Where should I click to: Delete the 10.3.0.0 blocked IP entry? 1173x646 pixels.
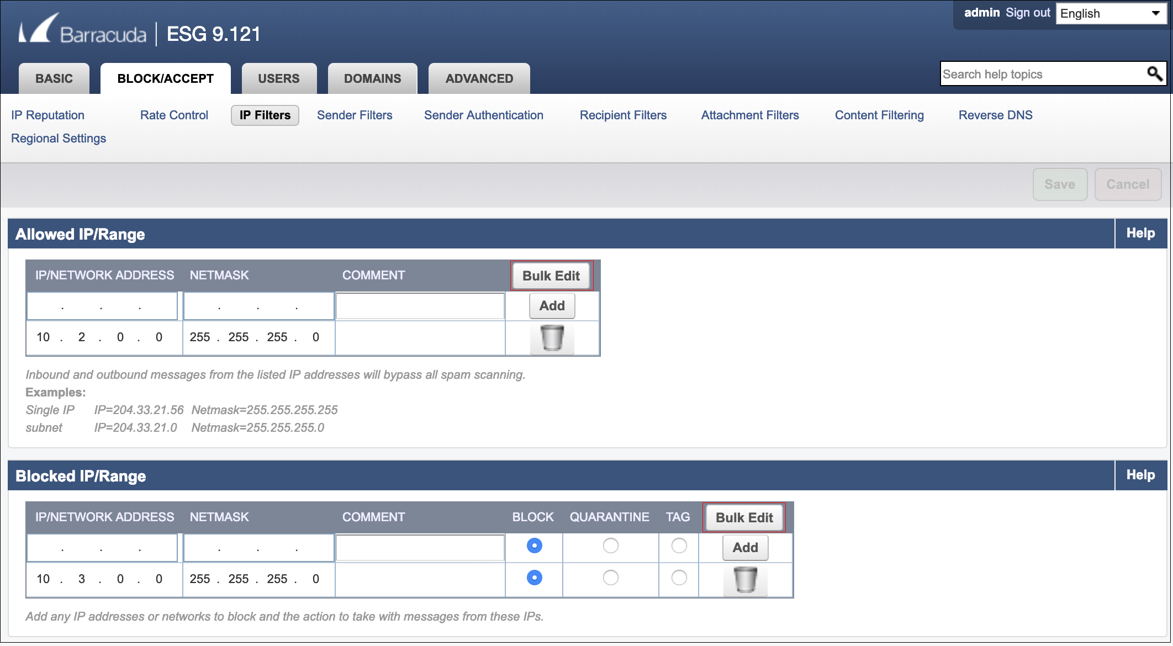[x=744, y=580]
